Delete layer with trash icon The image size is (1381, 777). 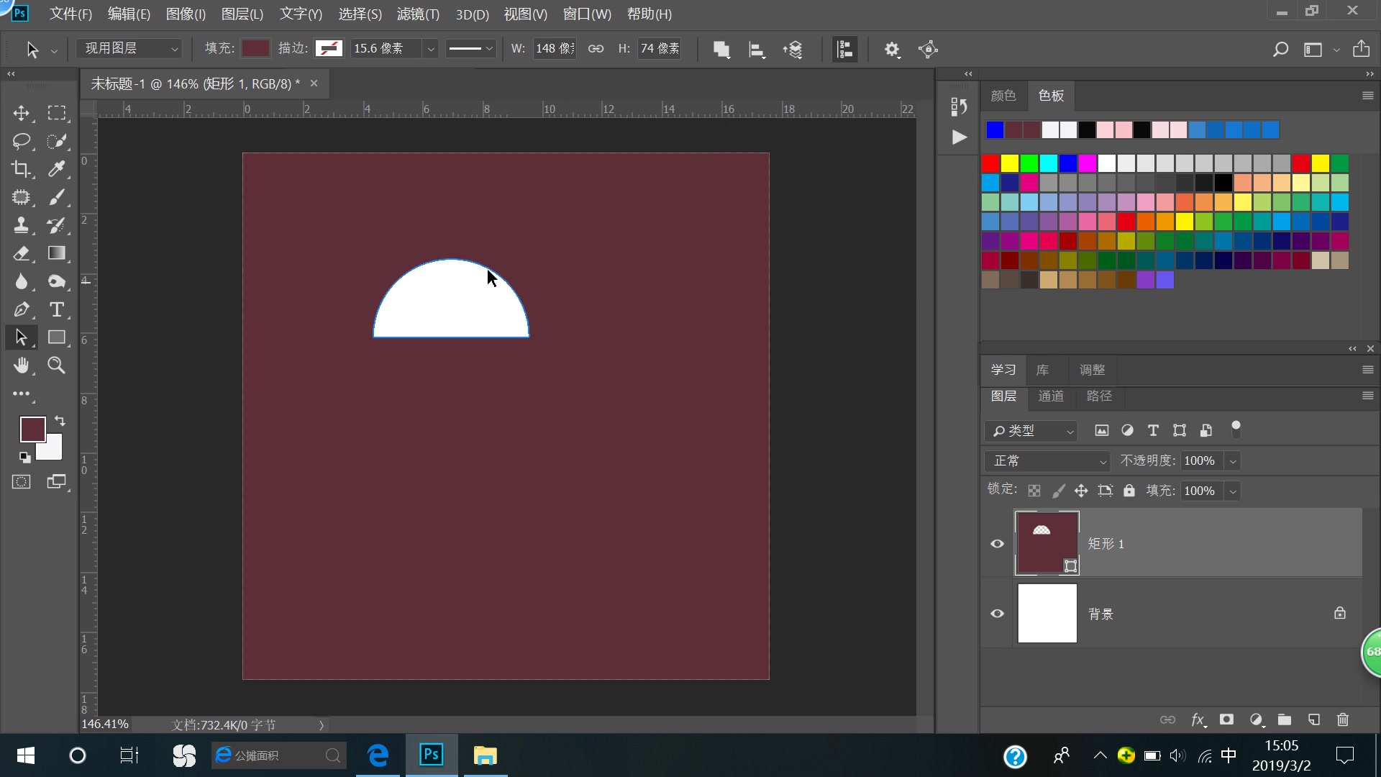(x=1343, y=719)
